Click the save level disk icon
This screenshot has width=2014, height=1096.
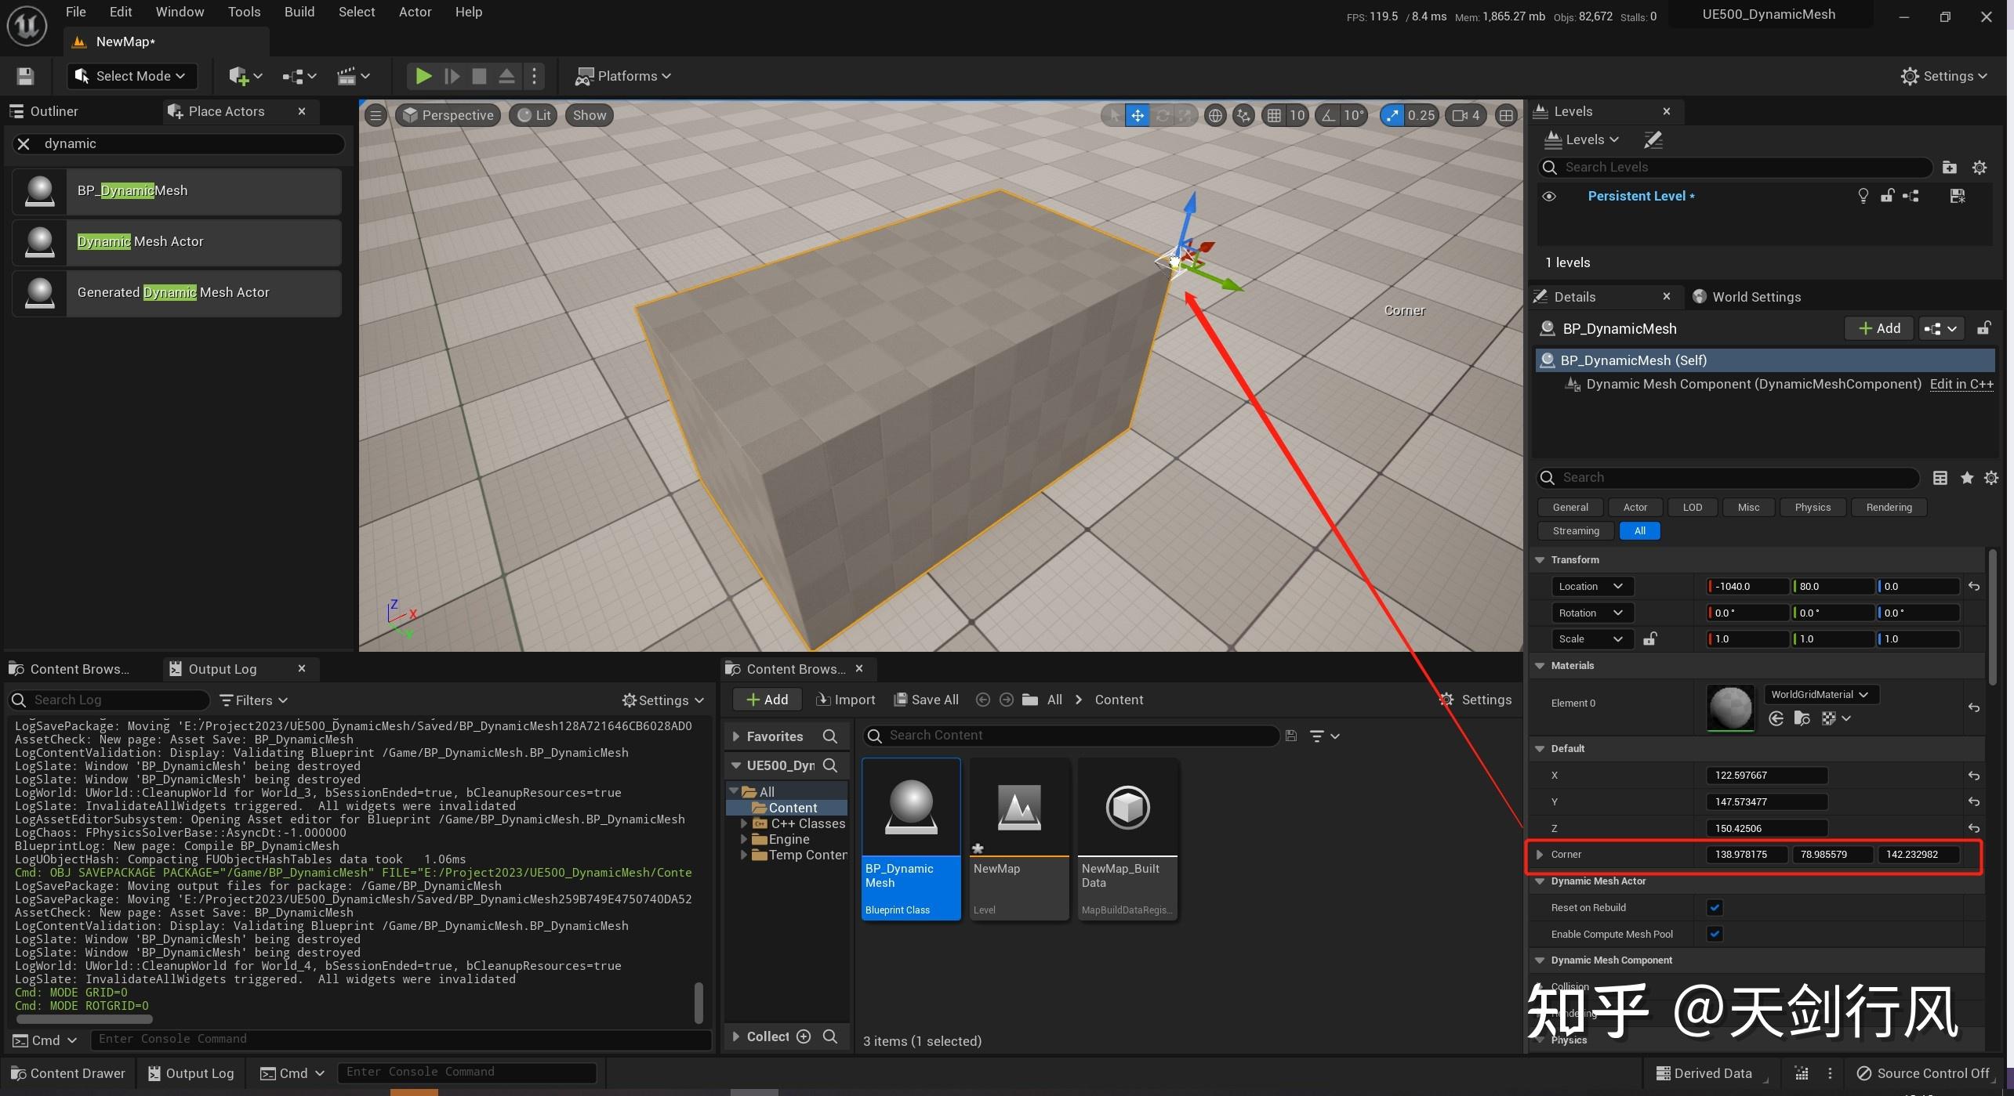point(25,76)
